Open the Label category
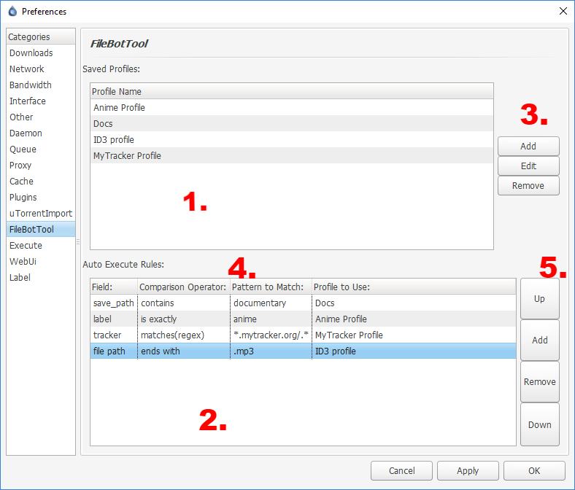The width and height of the screenshot is (575, 490). pos(41,278)
